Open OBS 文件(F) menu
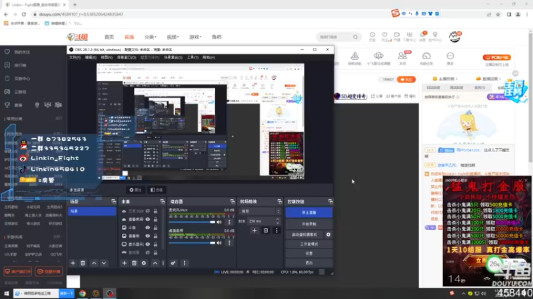Viewport: 533px width, 299px height. click(75, 57)
